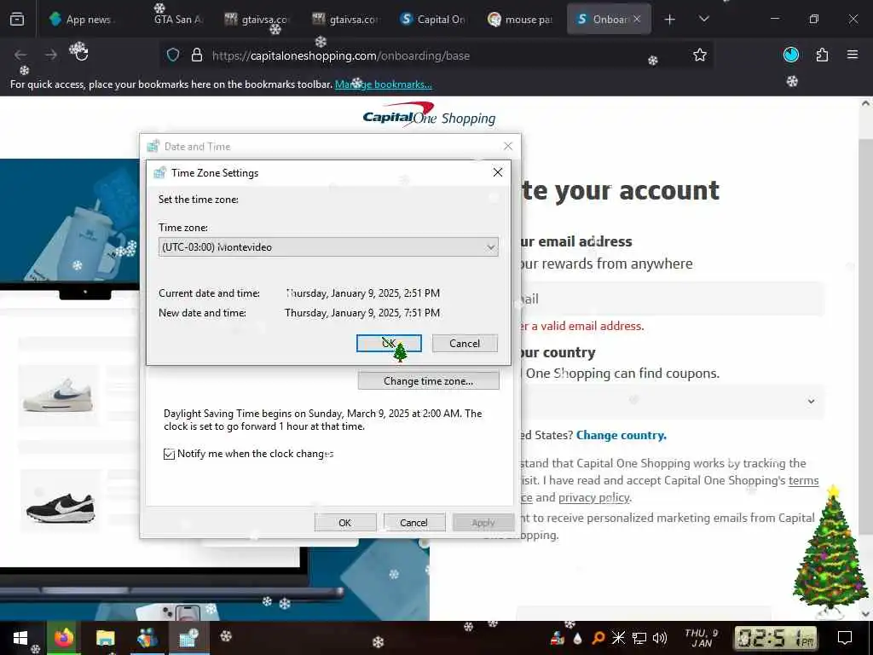The height and width of the screenshot is (655, 873).
Task: Click the Date and Time title bar icon
Action: [x=153, y=146]
